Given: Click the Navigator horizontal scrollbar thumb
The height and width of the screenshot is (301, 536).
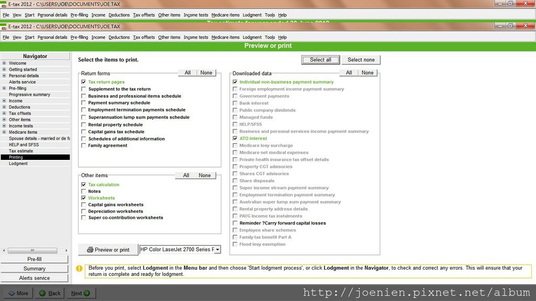Looking at the screenshot, I should click(x=32, y=250).
